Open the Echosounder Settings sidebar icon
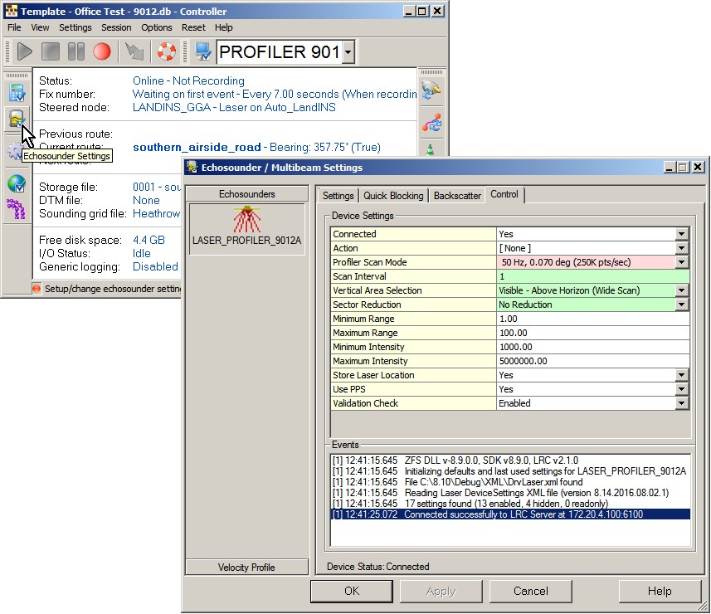Image resolution: width=711 pixels, height=614 pixels. pyautogui.click(x=16, y=120)
